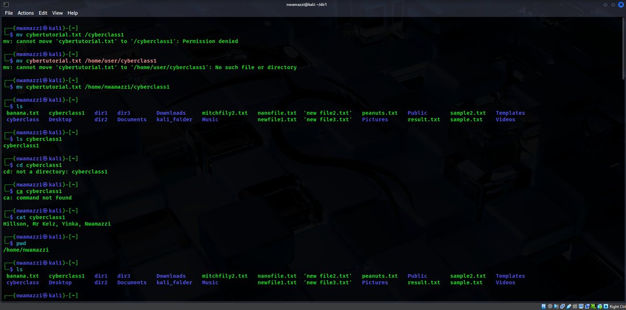Click 'result.txt' in the lower ls listing
The width and height of the screenshot is (626, 310).
pos(424,282)
